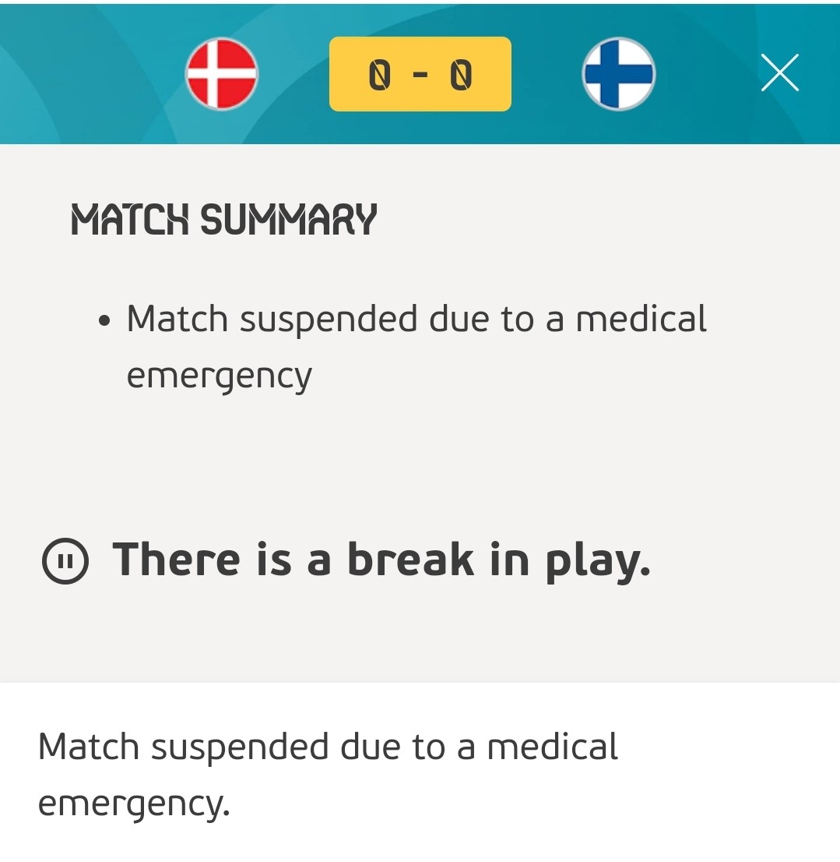This screenshot has height=862, width=840.
Task: Select Denmark's score digit on the left
Action: (379, 76)
